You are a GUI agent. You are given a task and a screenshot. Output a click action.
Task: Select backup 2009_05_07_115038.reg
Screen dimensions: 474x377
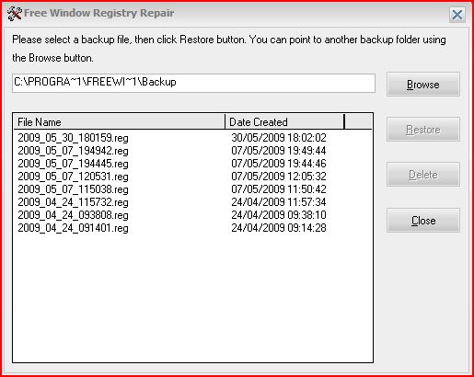[73, 189]
